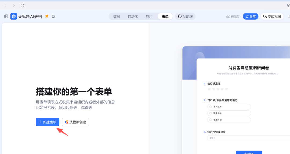Open the 高级权限 permissions control

pos(272,16)
